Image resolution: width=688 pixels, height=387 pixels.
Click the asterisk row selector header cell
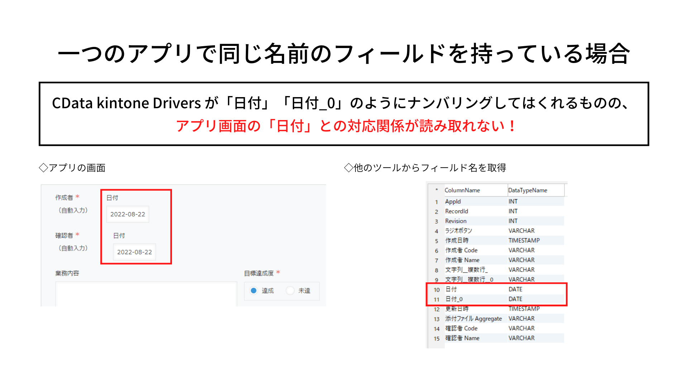click(436, 190)
